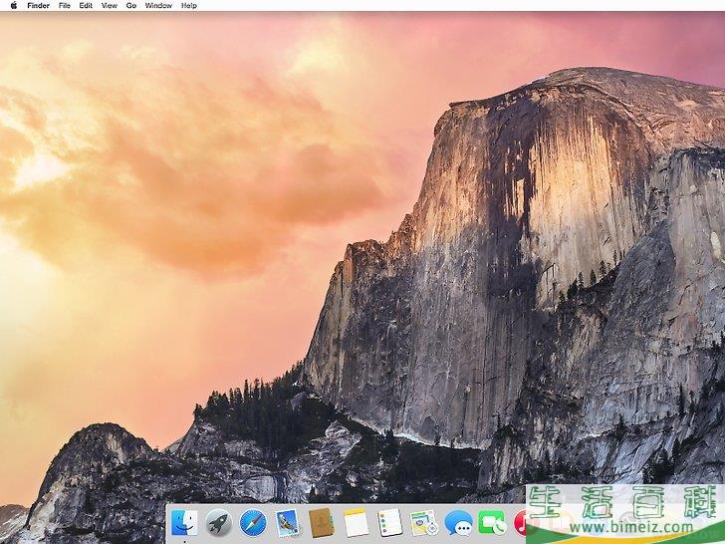
Task: Open the Help menu
Action: point(188,6)
